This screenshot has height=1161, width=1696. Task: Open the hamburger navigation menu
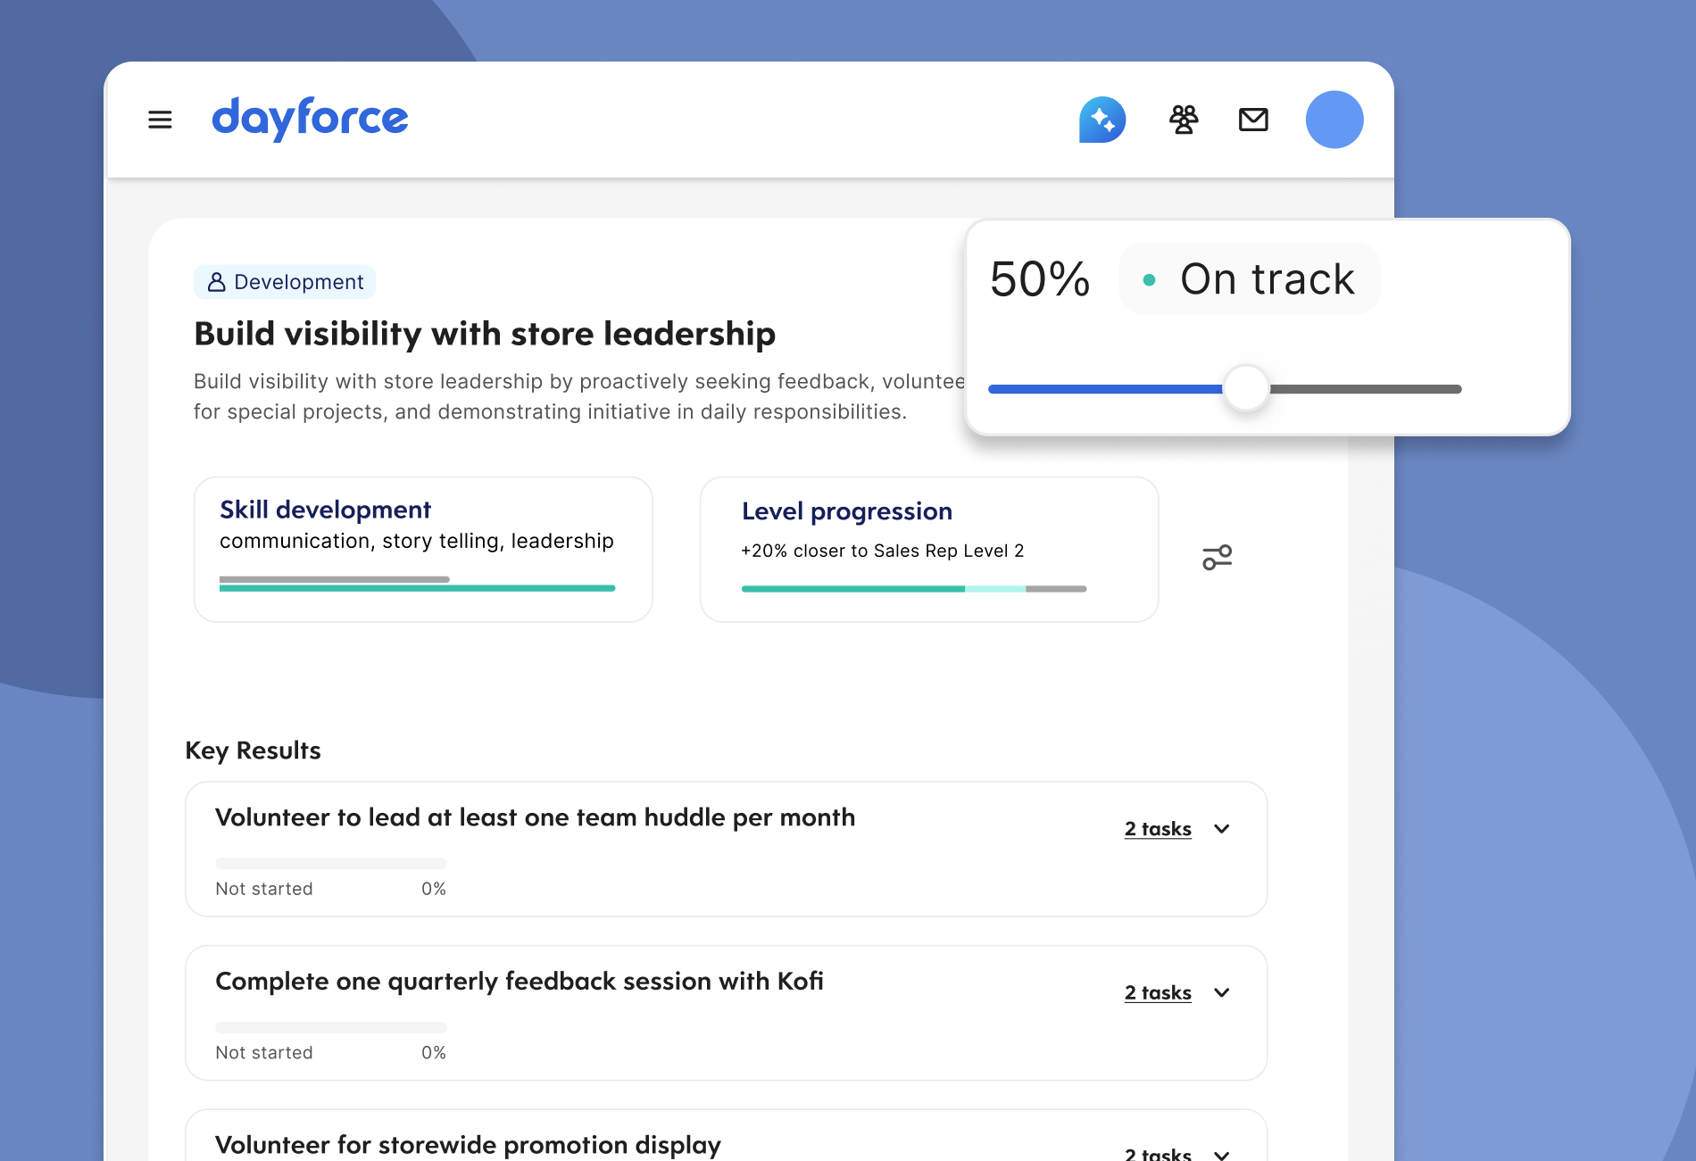pyautogui.click(x=160, y=120)
